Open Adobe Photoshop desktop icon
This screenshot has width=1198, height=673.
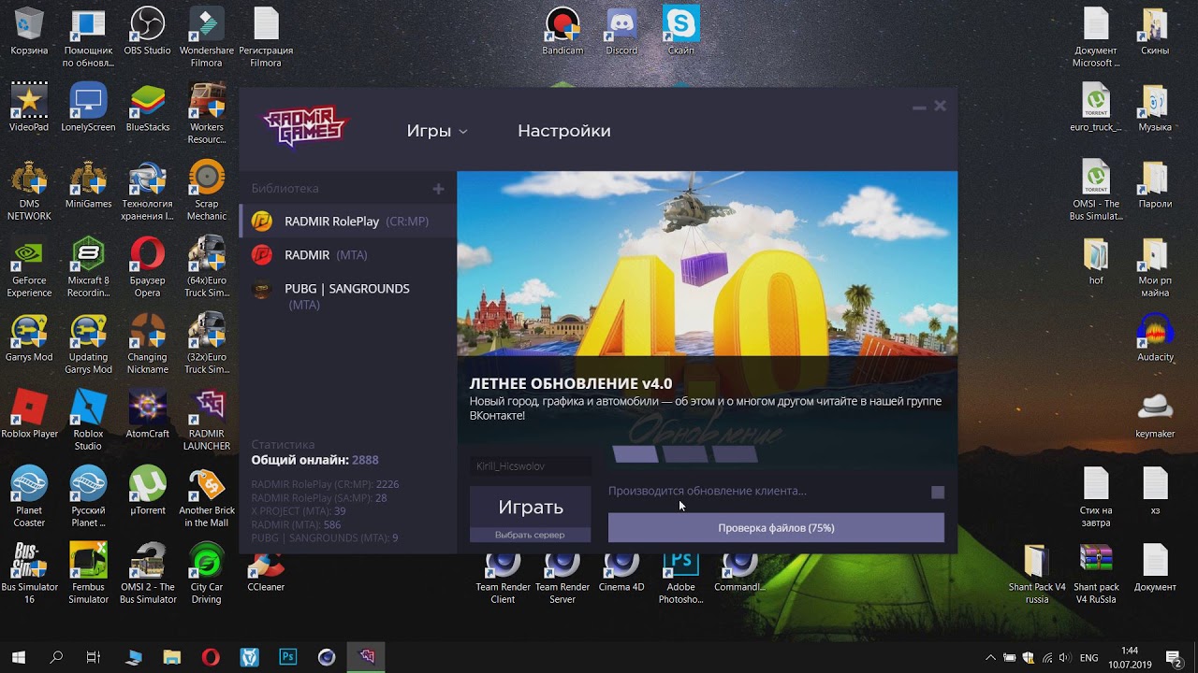(680, 578)
